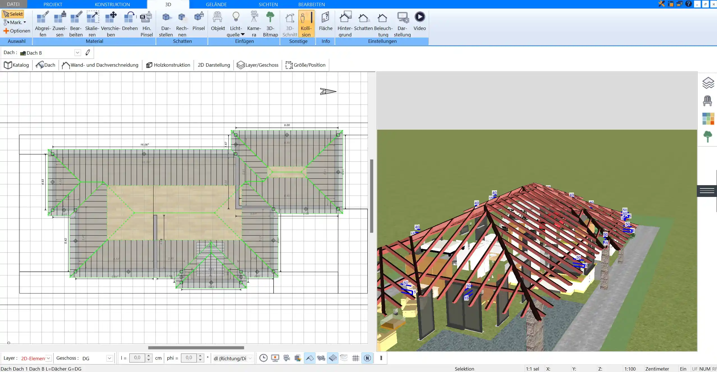Screen dimensions: 717x372
Task: Insert an Objekt chair icon
Action: point(218,21)
